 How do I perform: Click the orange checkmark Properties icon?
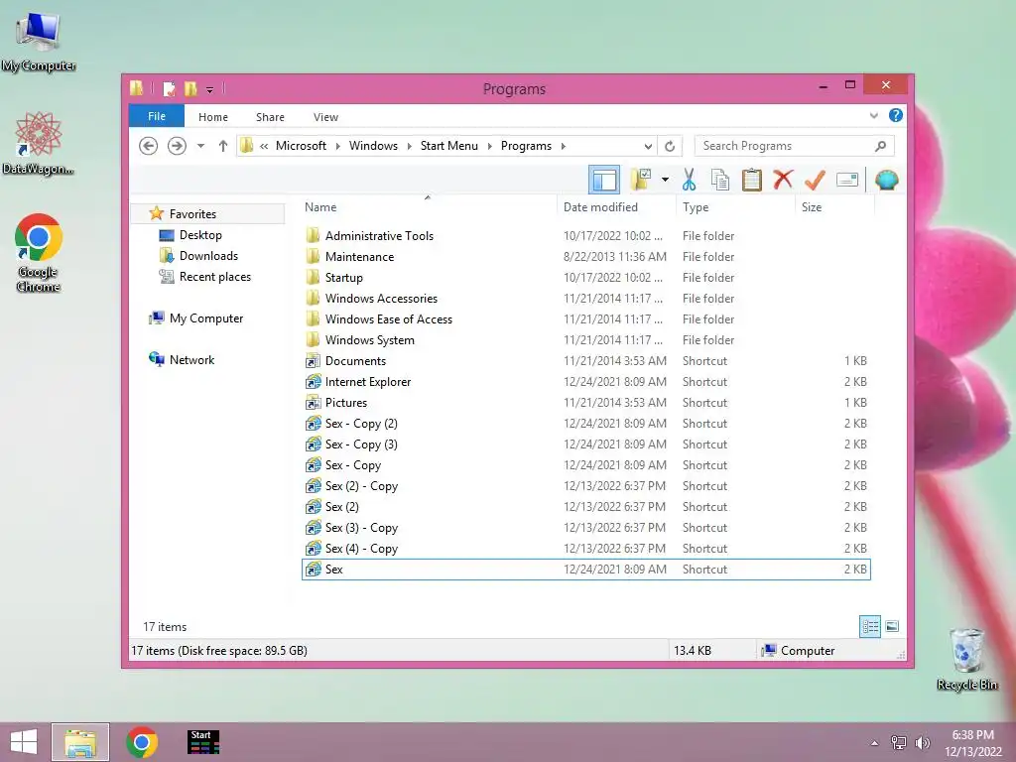tap(816, 180)
